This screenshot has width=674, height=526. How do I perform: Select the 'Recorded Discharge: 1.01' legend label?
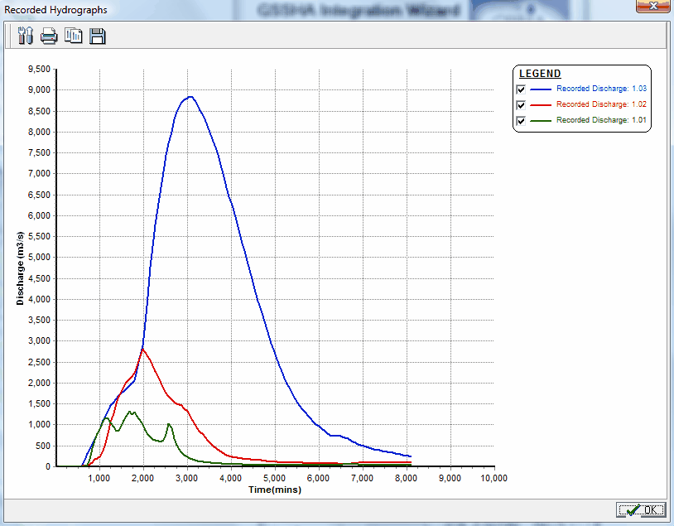[x=601, y=120]
